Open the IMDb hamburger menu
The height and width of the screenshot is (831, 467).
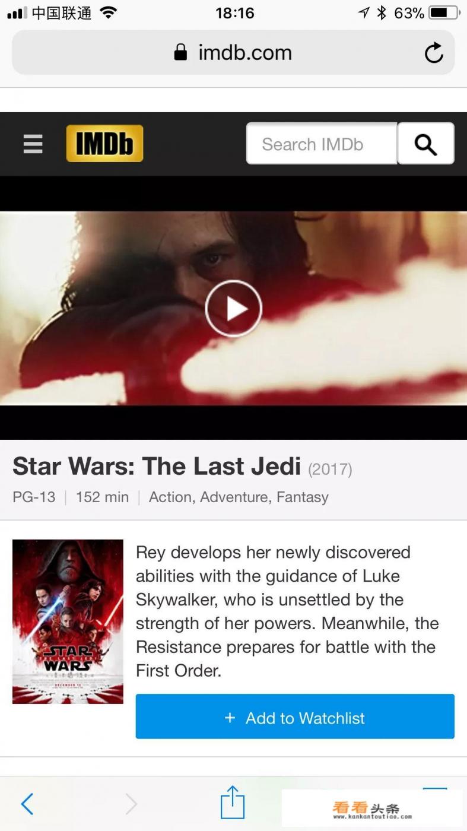click(33, 144)
